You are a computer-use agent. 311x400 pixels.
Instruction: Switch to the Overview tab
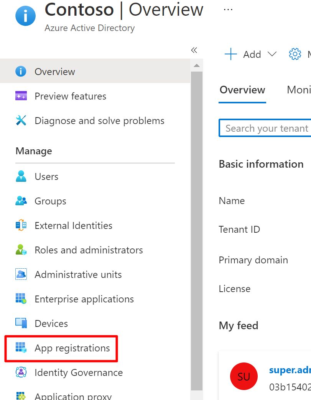click(x=242, y=90)
